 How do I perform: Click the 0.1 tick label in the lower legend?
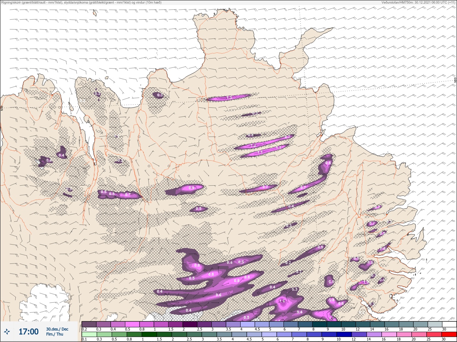[x=85, y=340]
